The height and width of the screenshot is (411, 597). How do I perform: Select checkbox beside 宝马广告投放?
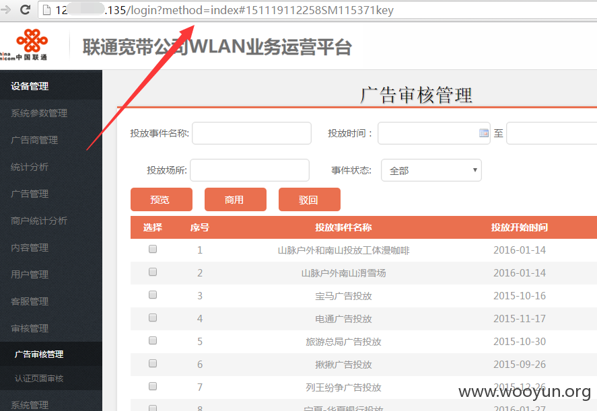click(153, 295)
